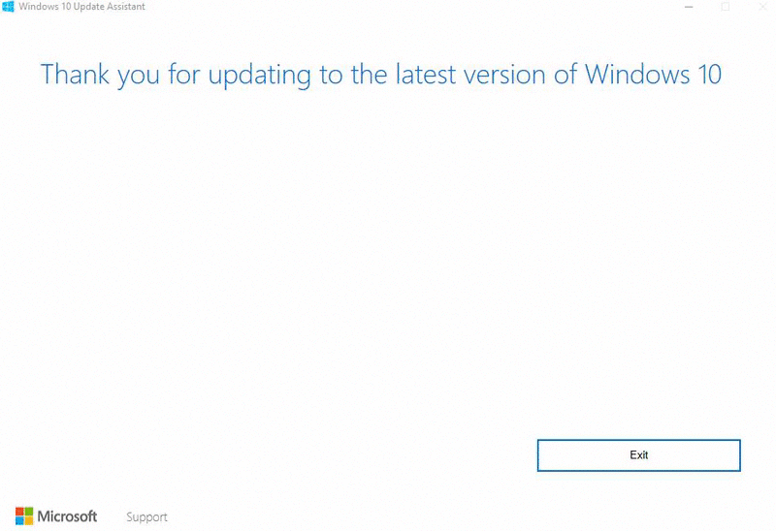
Task: Select the words 'Windows 10' in heading
Action: (653, 74)
